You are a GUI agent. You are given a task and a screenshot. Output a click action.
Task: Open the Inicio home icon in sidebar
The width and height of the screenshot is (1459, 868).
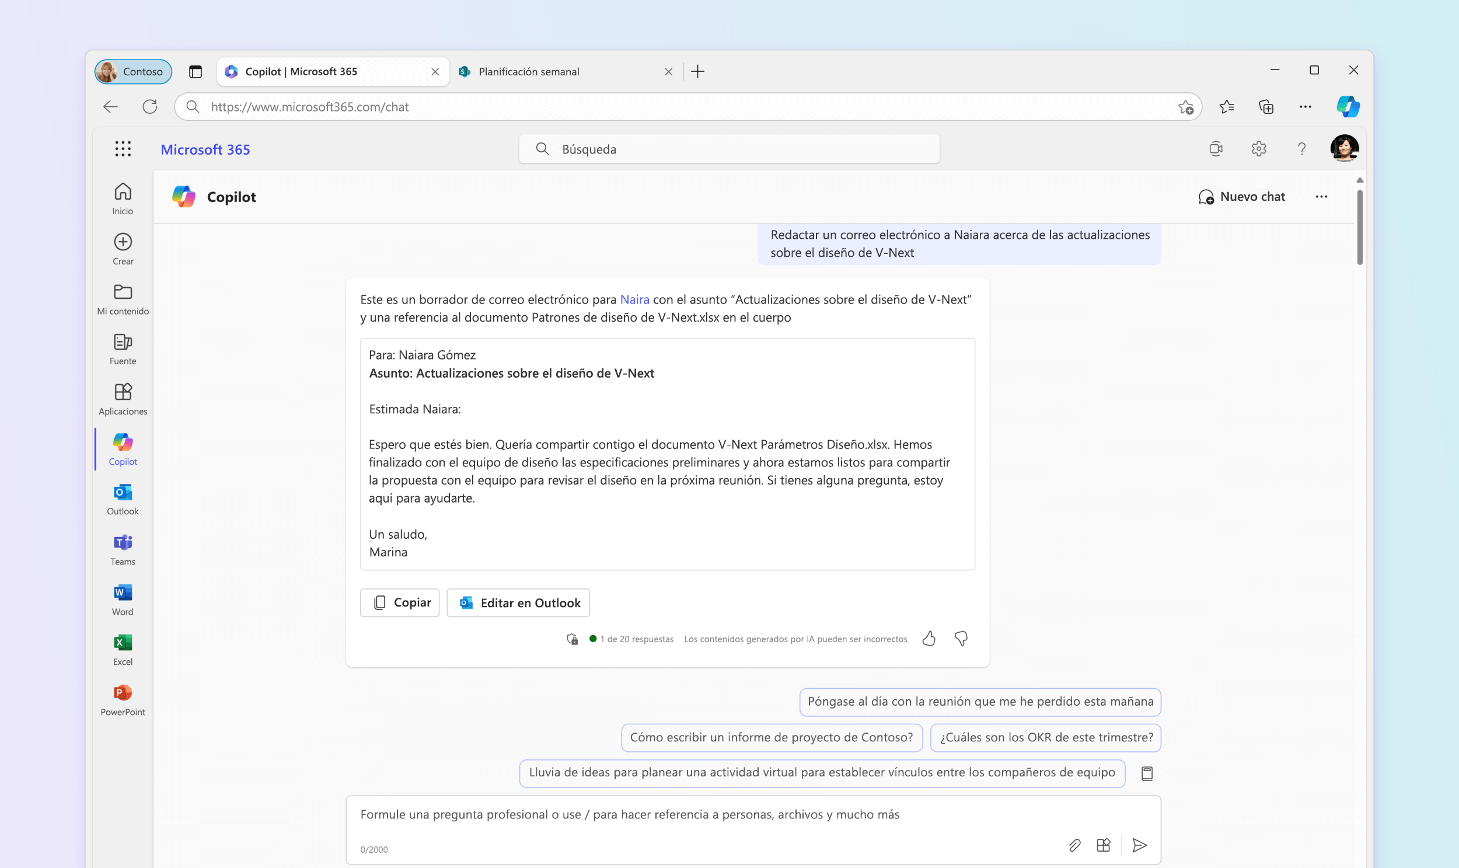click(x=123, y=198)
